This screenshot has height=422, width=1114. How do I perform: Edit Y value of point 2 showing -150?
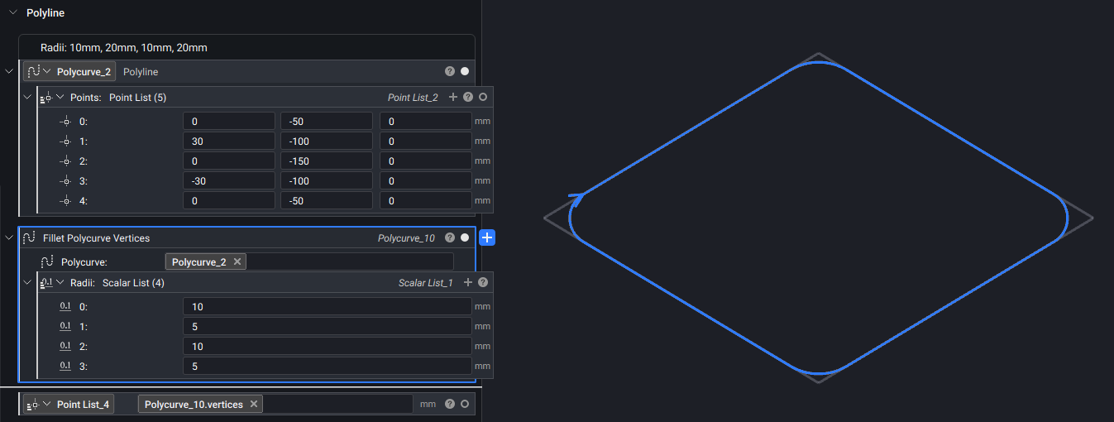tap(327, 161)
